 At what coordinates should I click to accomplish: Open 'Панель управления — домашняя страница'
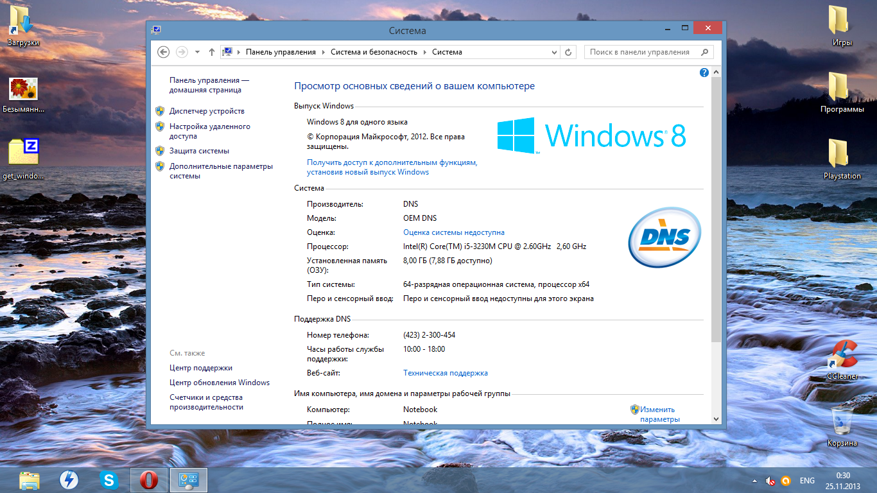point(209,85)
